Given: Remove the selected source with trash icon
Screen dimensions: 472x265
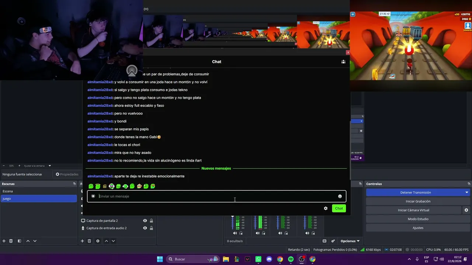Looking at the screenshot, I should tap(89, 241).
